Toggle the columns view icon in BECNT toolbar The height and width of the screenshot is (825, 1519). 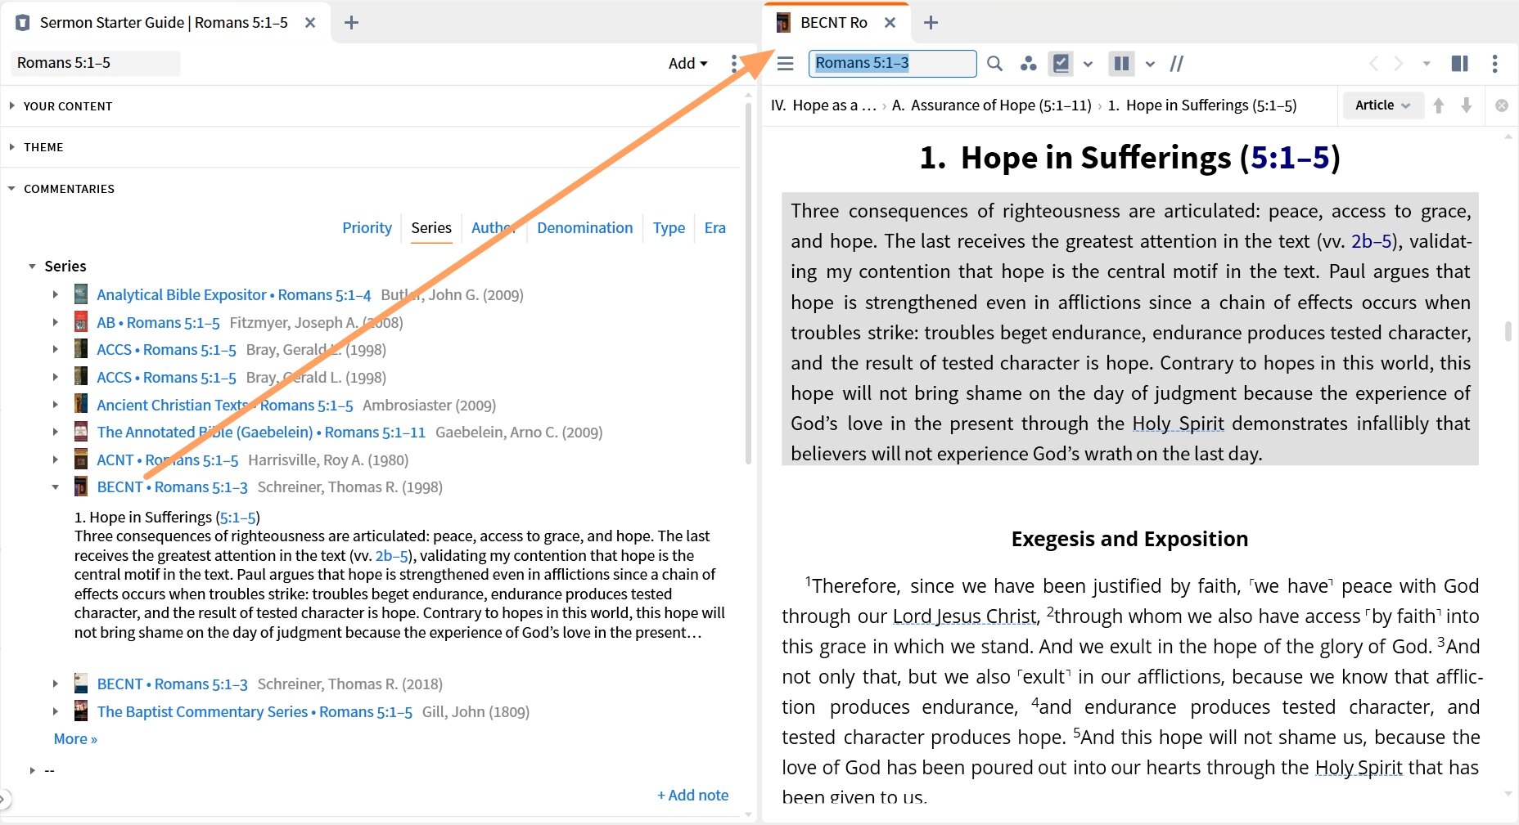(x=1121, y=64)
